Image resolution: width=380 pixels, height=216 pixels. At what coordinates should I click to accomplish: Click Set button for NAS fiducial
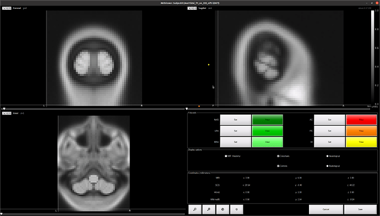point(236,120)
